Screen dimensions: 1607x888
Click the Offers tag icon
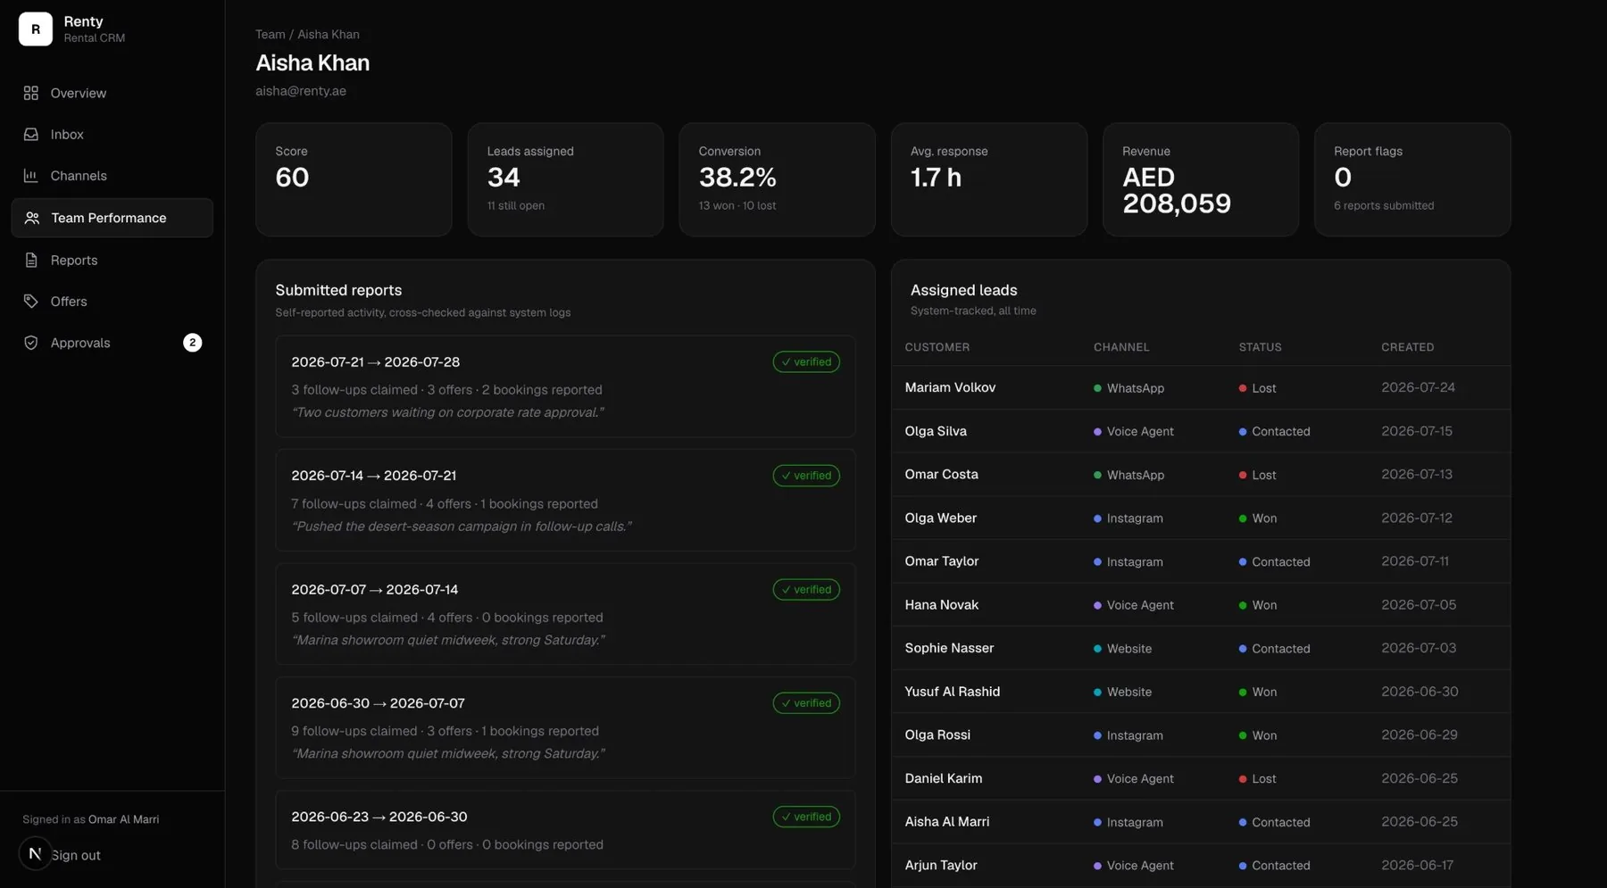31,301
